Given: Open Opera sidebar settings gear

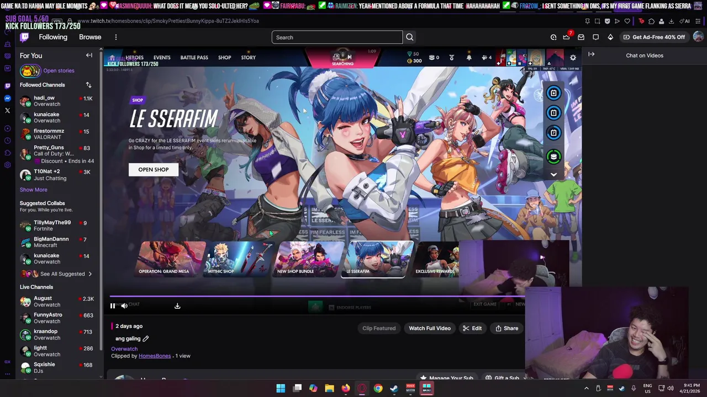Looking at the screenshot, I should 7,165.
